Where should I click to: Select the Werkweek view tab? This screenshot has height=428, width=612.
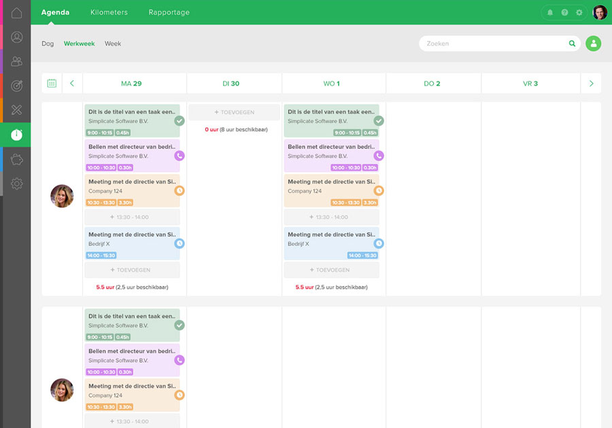[79, 43]
